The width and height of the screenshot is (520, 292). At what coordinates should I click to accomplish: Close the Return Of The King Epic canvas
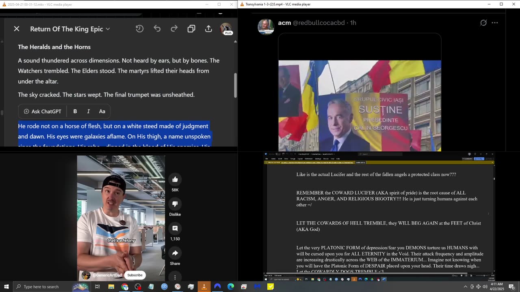[x=17, y=29]
